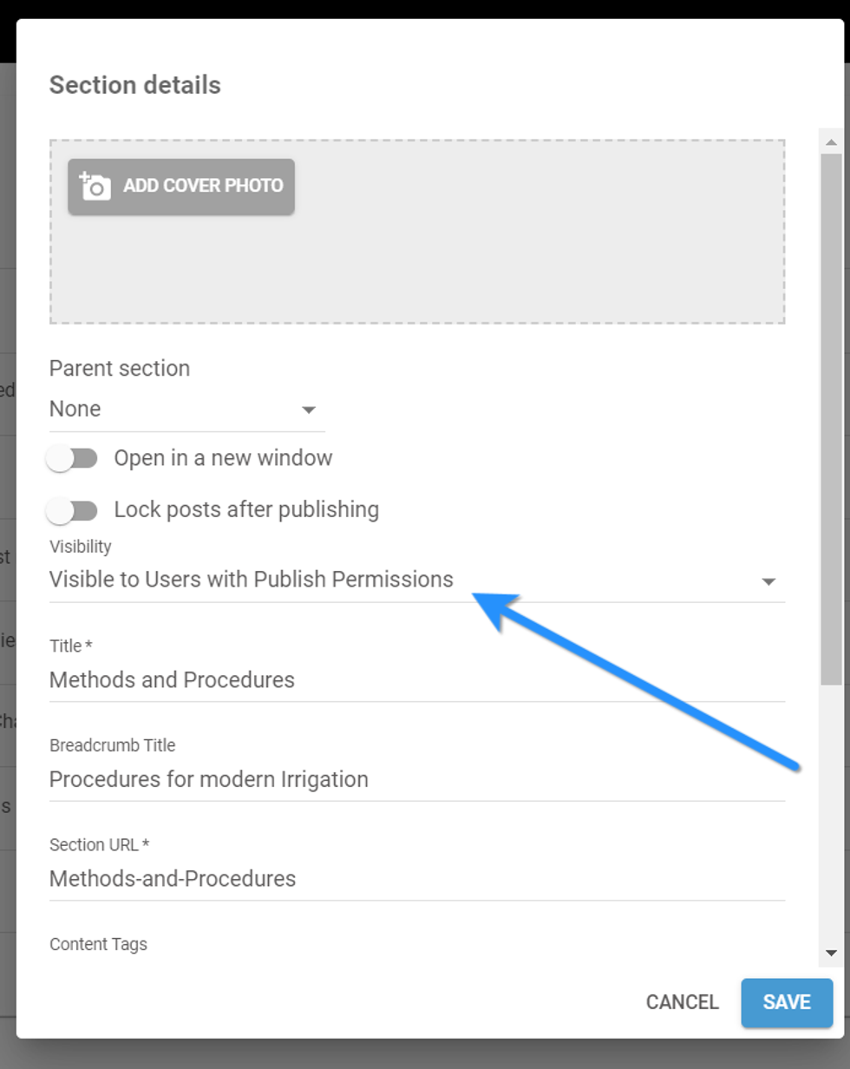The image size is (850, 1069).
Task: Click the ADD COVER PHOTO button text
Action: (203, 186)
